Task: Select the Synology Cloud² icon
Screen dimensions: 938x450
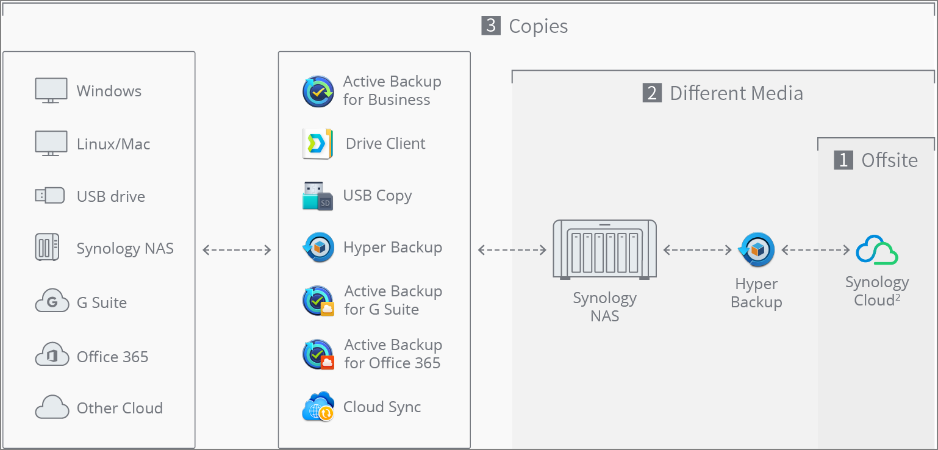Action: pos(877,250)
